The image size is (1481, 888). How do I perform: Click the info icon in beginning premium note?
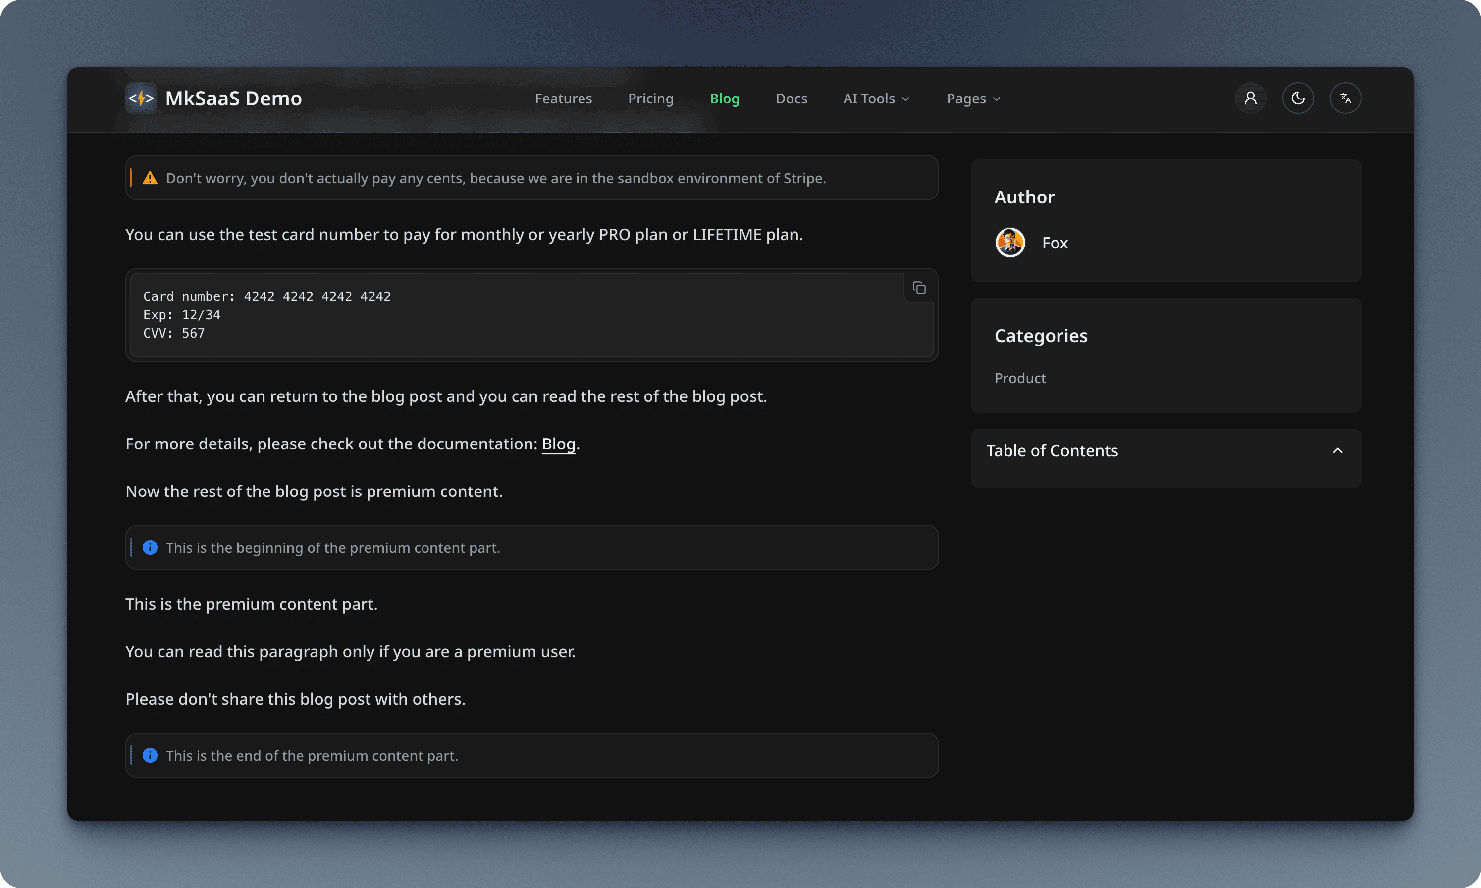coord(150,547)
